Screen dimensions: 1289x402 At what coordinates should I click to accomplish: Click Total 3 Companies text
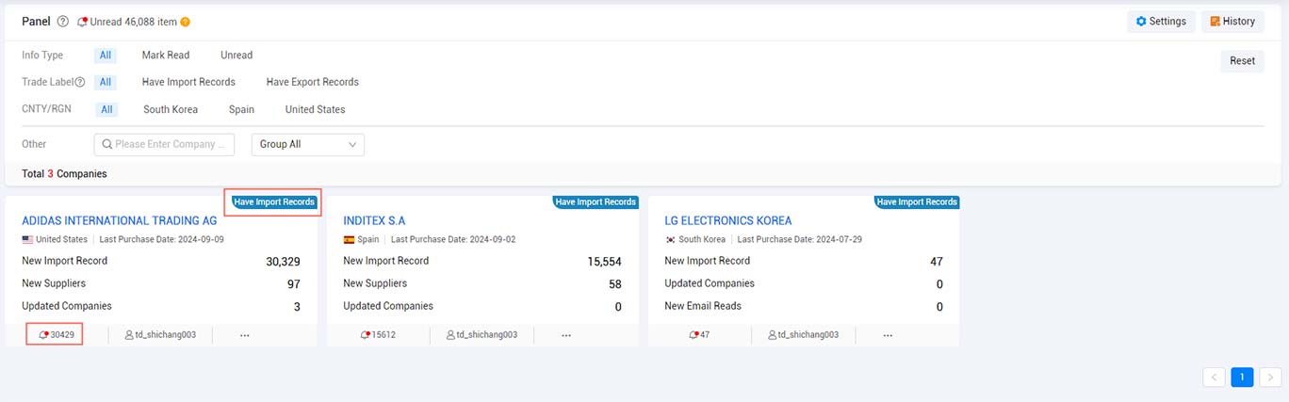point(64,174)
